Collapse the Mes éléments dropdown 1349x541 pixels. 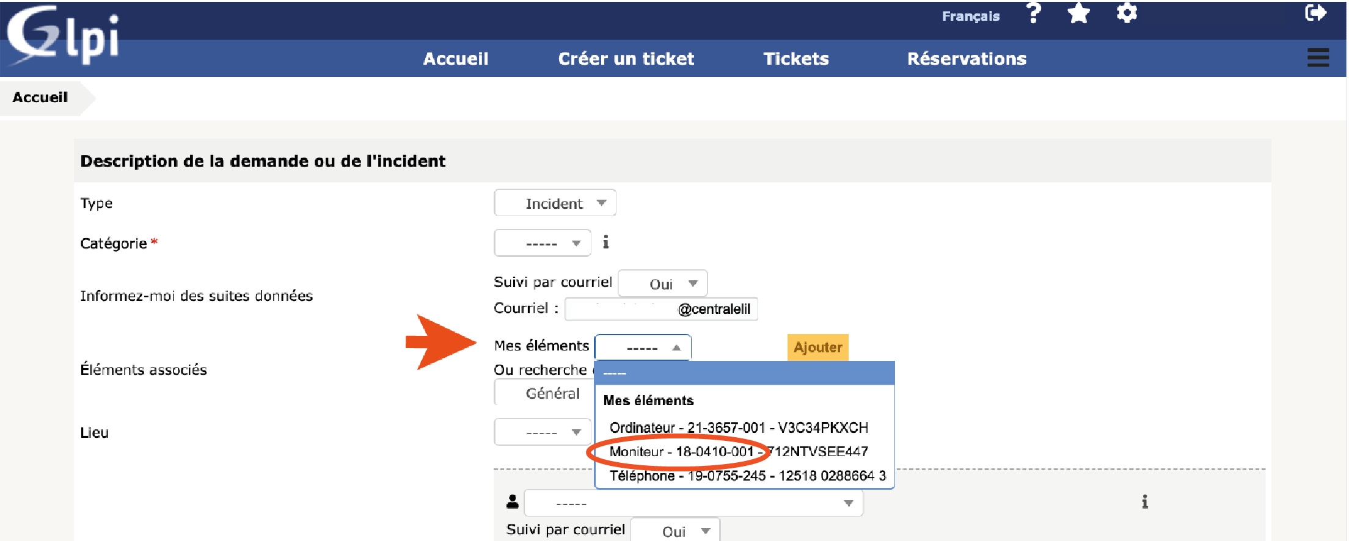coord(643,347)
